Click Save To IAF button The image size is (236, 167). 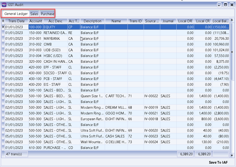point(218,162)
